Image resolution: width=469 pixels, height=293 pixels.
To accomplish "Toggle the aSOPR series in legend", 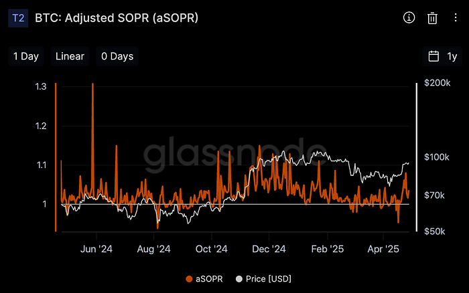I will point(204,279).
